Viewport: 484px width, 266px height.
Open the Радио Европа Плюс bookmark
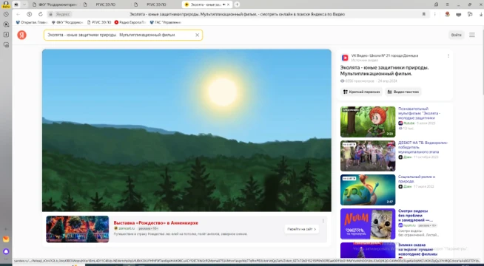click(130, 22)
